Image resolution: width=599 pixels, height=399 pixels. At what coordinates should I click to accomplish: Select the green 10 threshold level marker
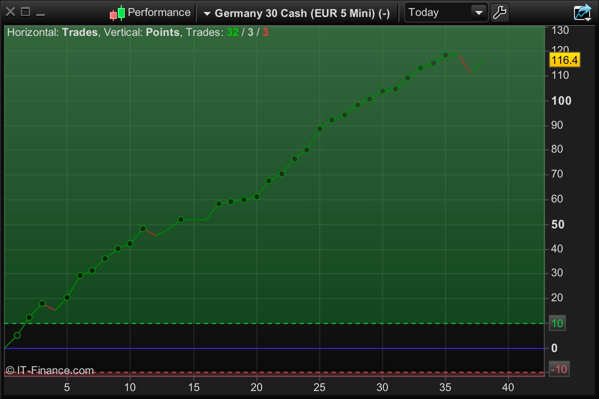coord(558,323)
